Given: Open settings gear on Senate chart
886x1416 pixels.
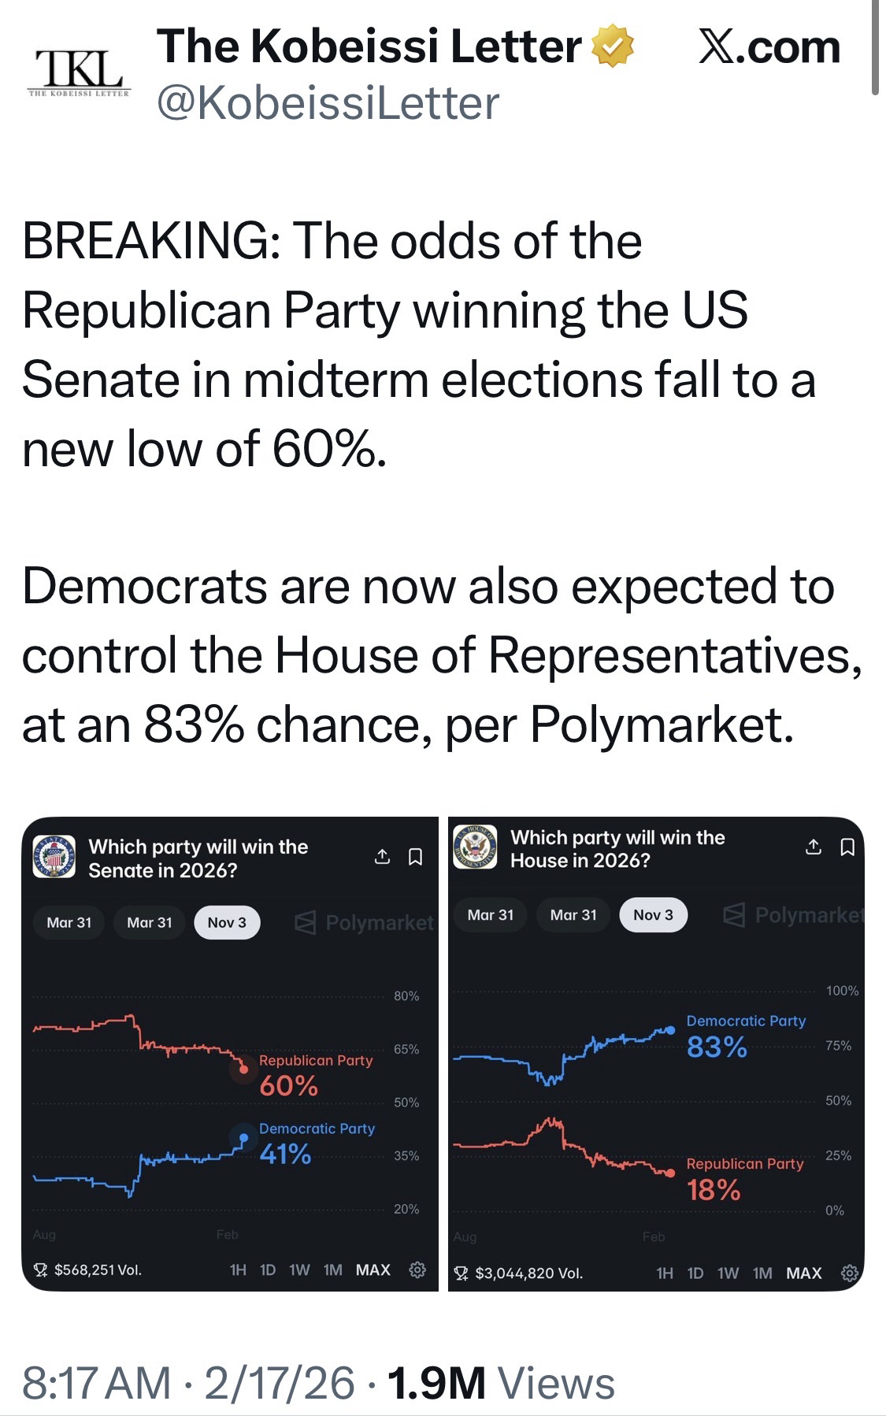Looking at the screenshot, I should coord(417,1270).
